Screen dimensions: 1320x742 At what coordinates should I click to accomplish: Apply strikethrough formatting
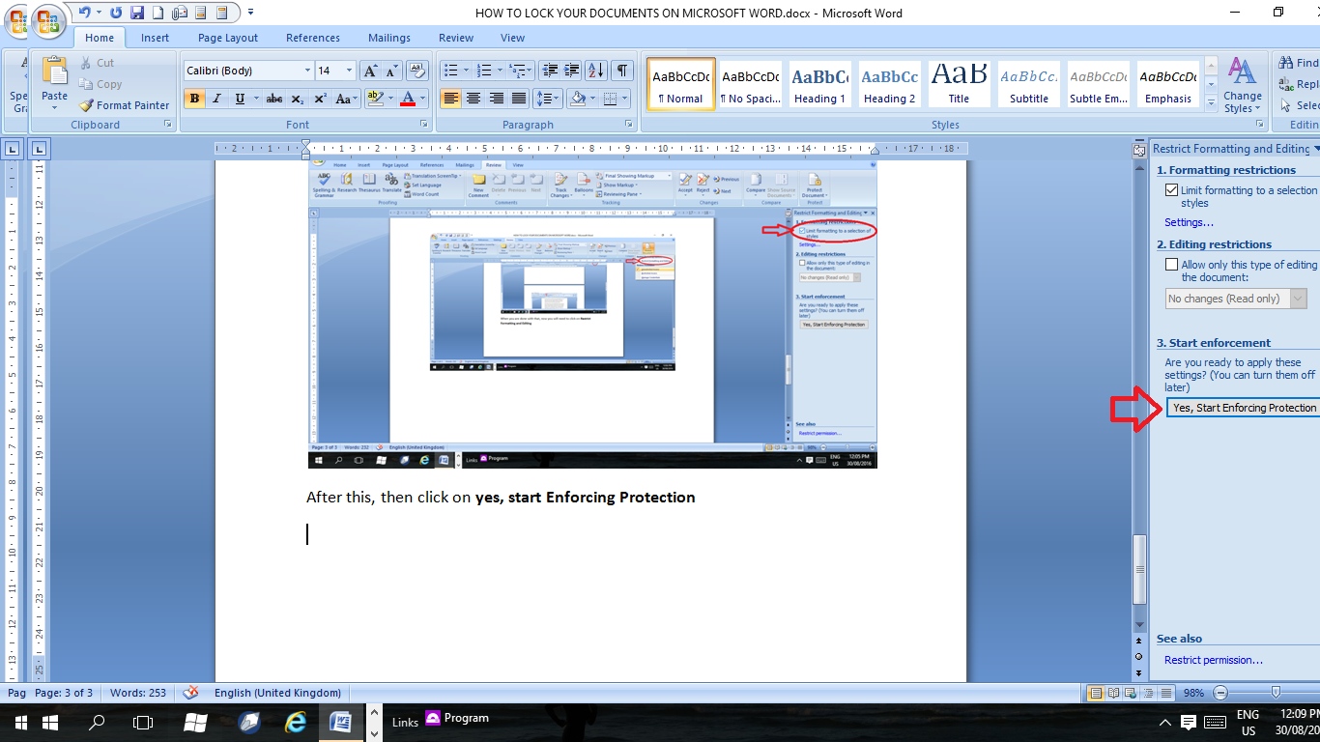tap(273, 99)
